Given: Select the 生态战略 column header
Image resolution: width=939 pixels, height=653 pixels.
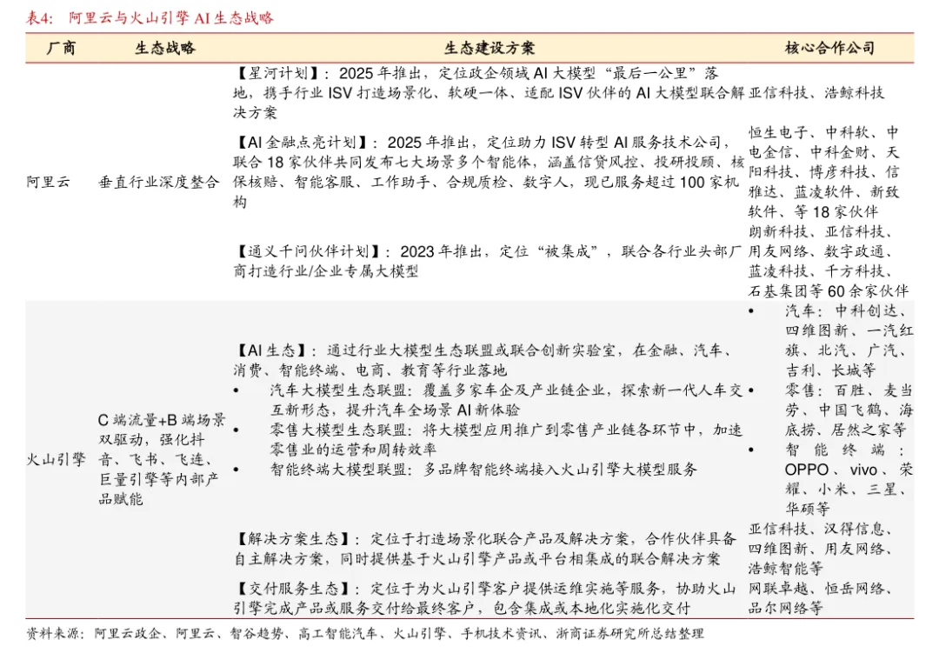Looking at the screenshot, I should (x=165, y=48).
